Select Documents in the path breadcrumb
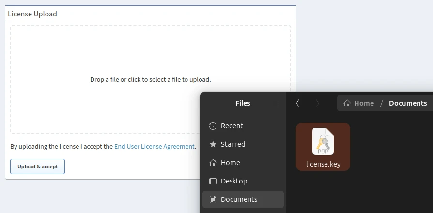 point(408,103)
